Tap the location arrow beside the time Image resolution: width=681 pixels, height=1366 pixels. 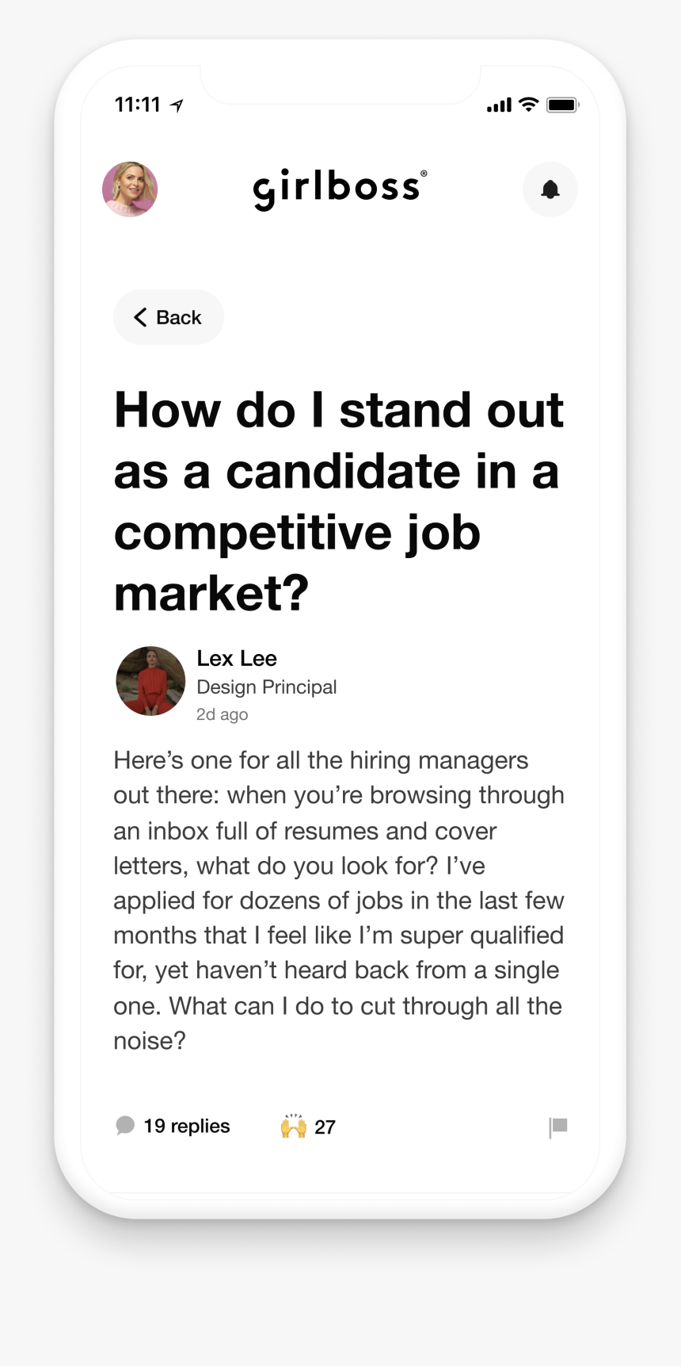pos(177,105)
